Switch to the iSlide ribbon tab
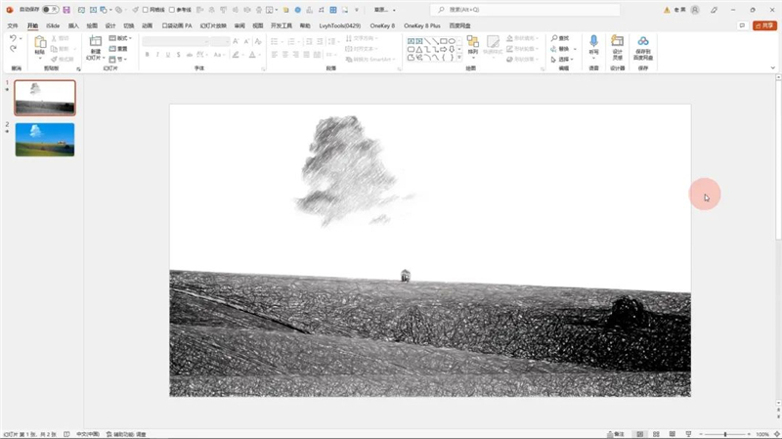 click(x=53, y=25)
